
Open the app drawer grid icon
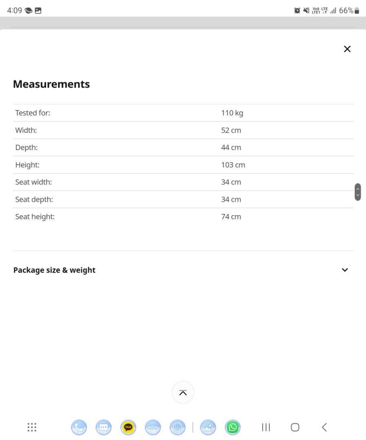tap(32, 427)
